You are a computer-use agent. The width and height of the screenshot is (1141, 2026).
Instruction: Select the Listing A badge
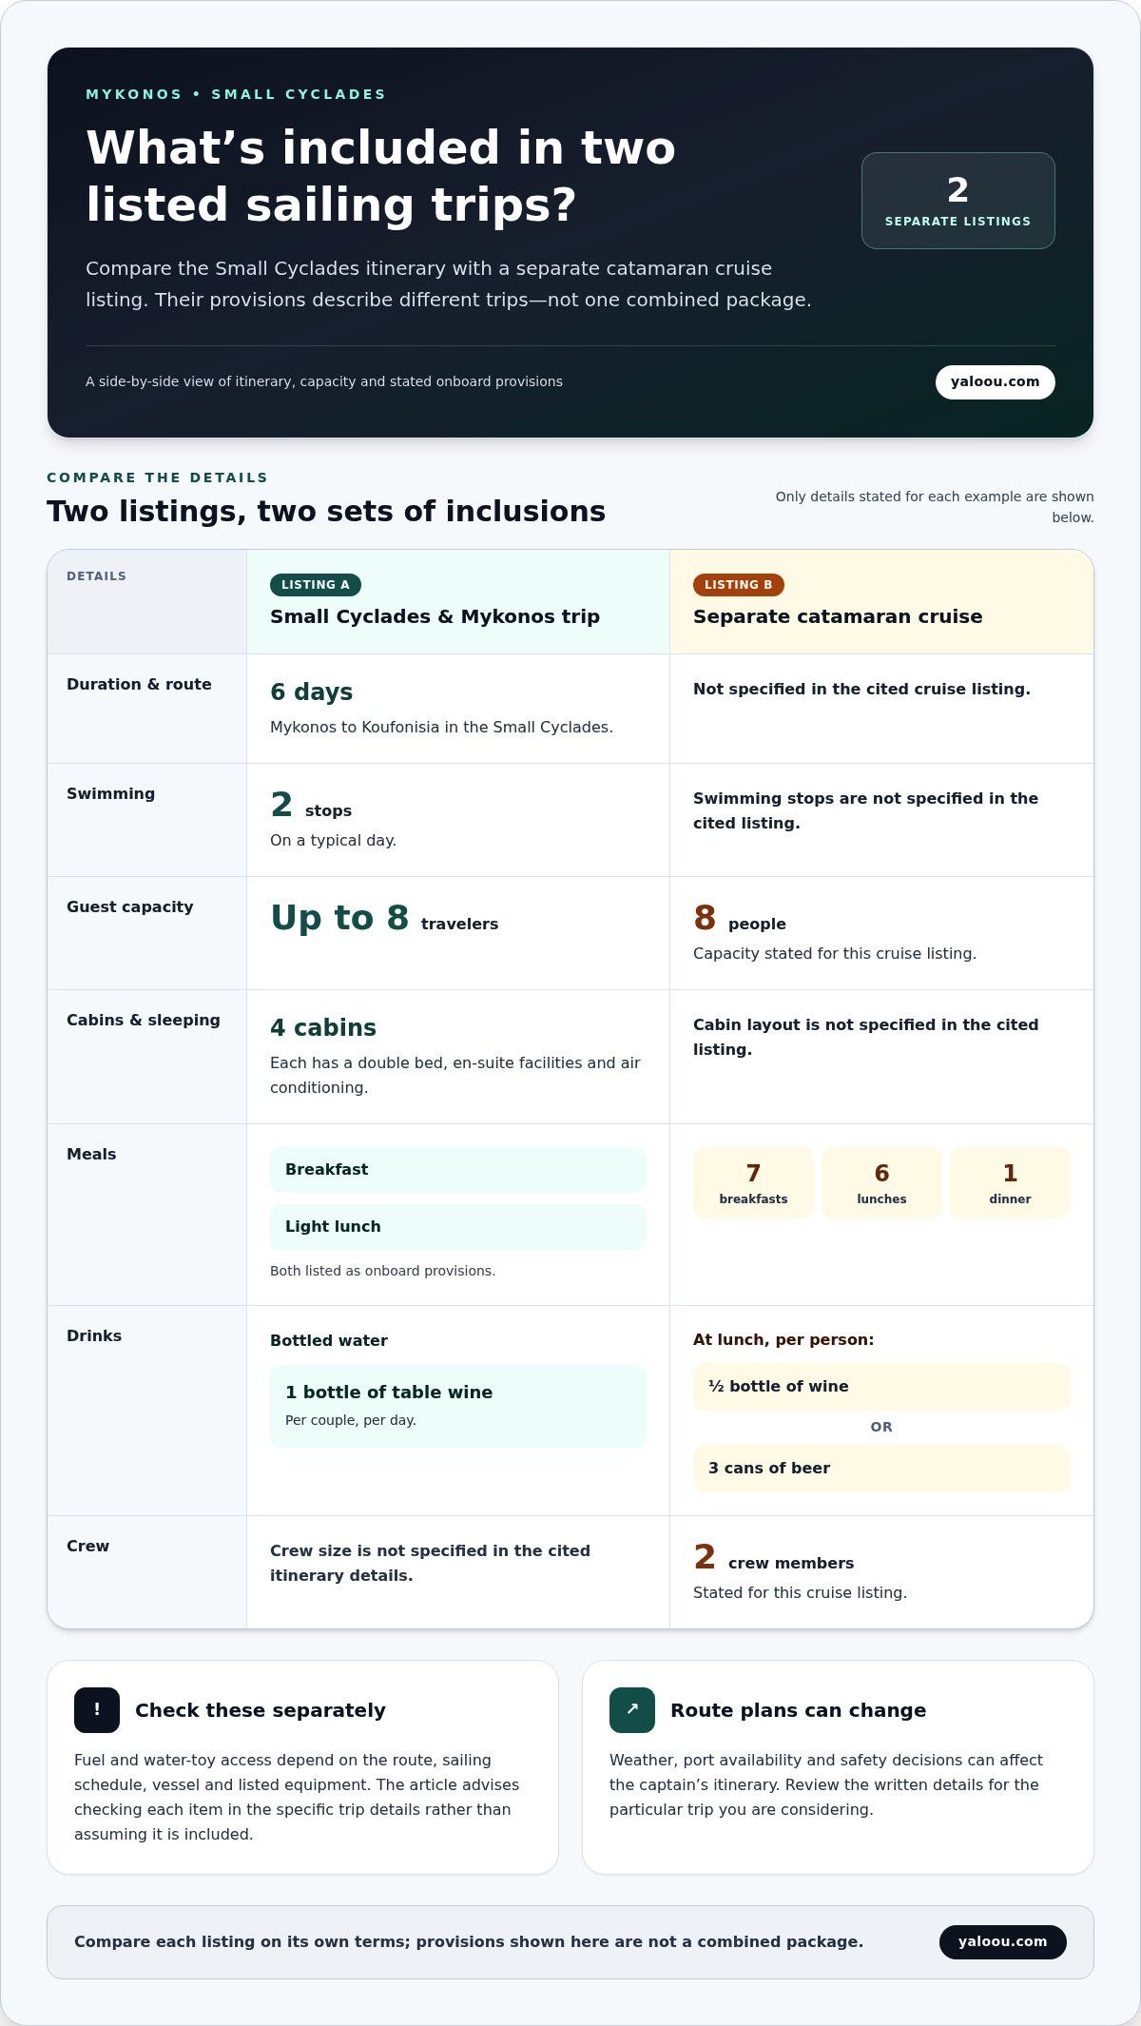(x=316, y=585)
